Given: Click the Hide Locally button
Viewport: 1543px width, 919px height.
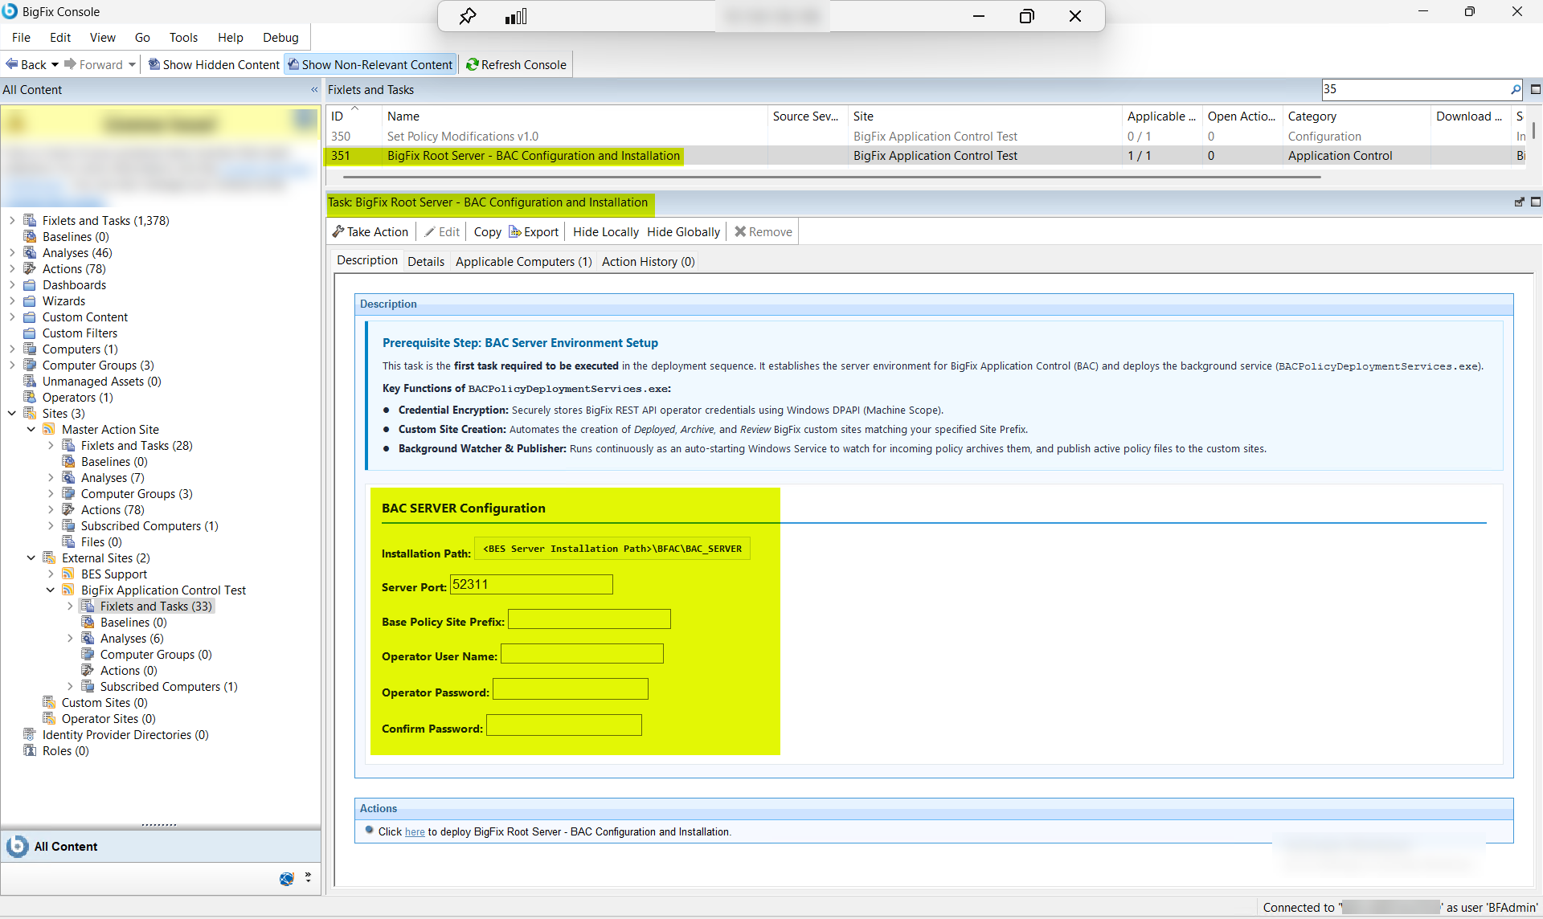Looking at the screenshot, I should [606, 231].
